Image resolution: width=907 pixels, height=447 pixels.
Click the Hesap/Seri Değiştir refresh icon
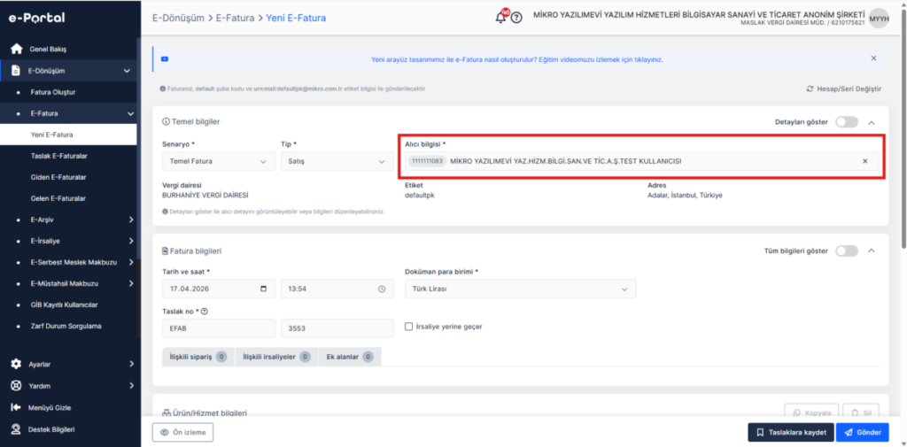tap(810, 89)
